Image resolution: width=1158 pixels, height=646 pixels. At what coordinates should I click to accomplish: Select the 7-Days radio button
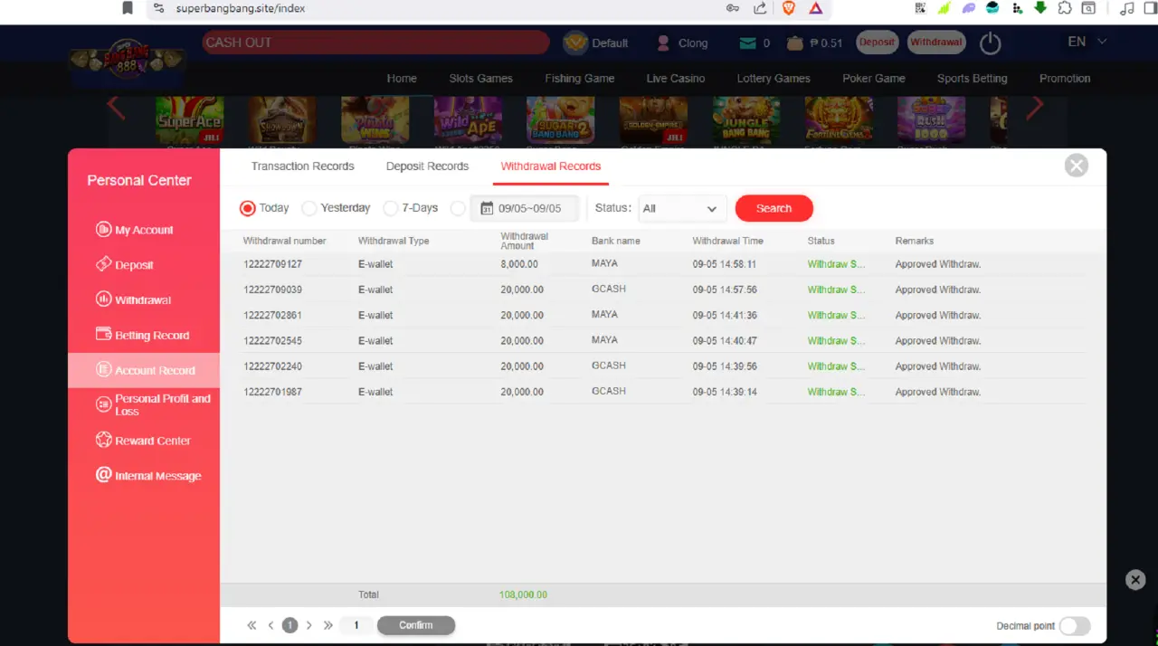pyautogui.click(x=391, y=208)
